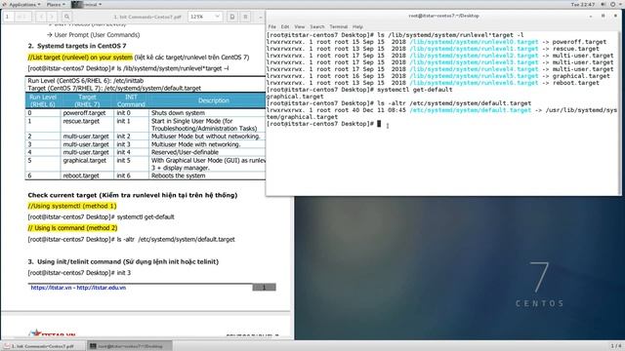Viewport: 625px width, 351px height.
Task: Click the 'Description' table header
Action: [214, 100]
